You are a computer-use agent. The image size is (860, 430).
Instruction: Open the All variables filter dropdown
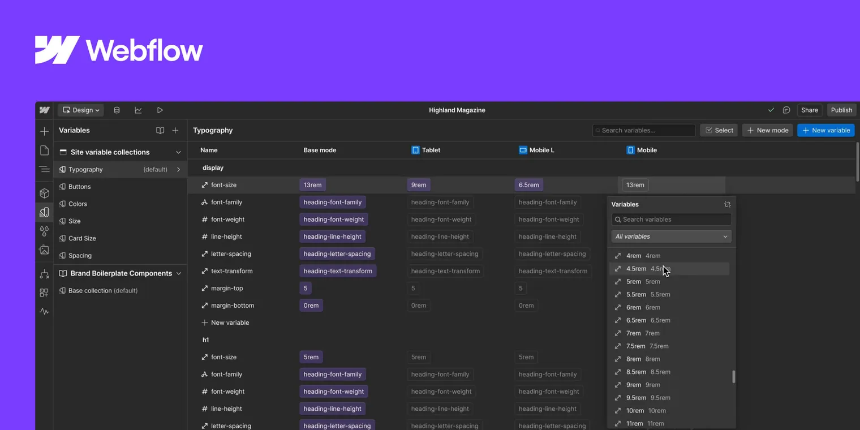click(671, 236)
